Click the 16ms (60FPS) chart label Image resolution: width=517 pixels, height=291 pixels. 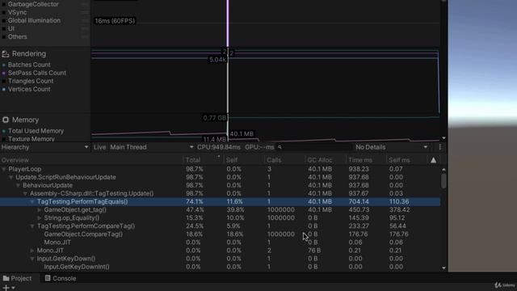(115, 21)
